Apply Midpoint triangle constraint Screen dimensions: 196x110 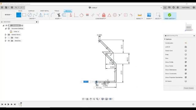(x=109, y=15)
